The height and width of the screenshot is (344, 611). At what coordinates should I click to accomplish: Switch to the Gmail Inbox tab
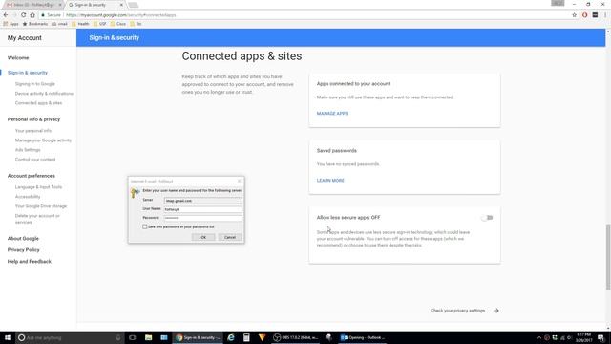(33, 5)
